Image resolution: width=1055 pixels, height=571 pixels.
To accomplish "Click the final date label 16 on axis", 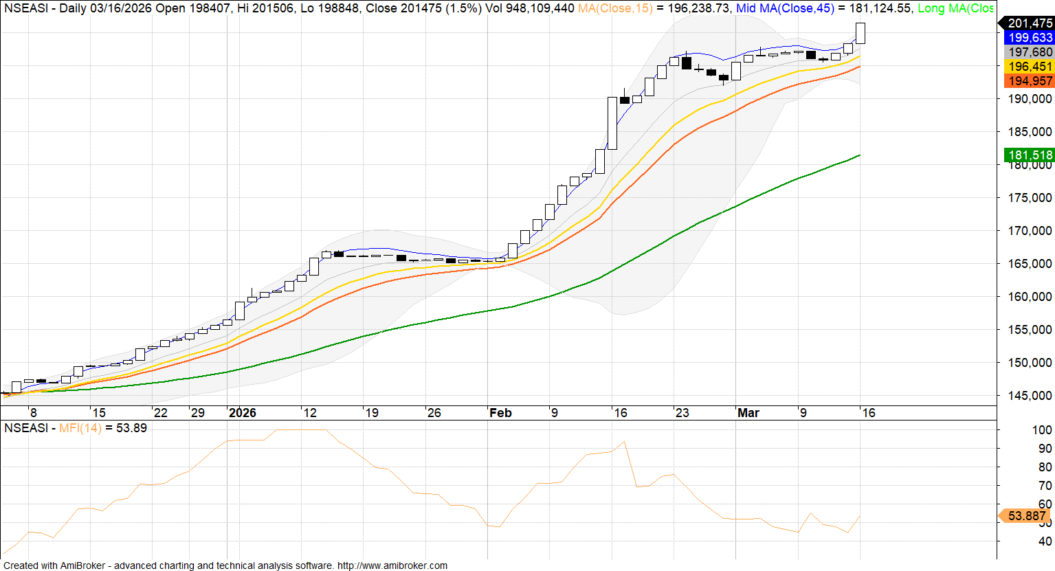I will (x=869, y=413).
